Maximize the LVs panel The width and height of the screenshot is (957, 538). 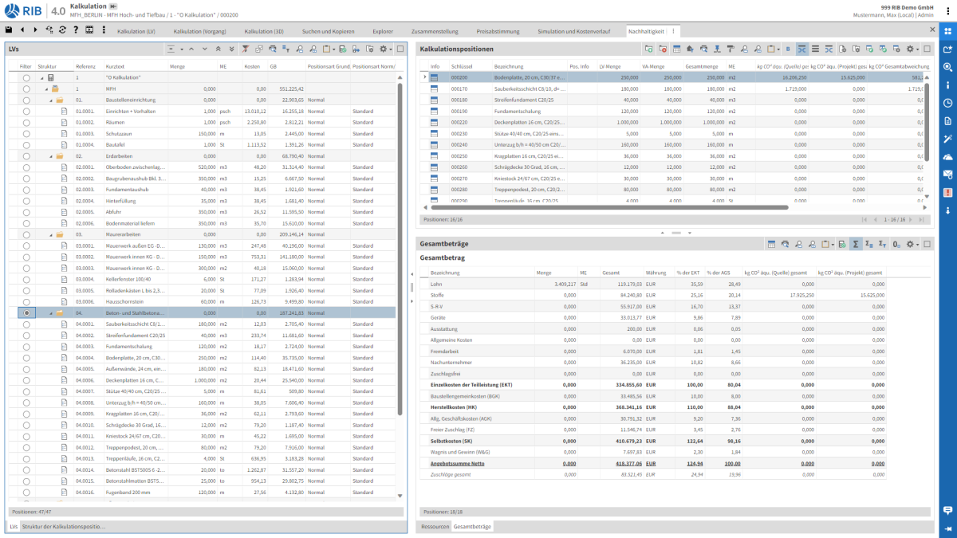click(400, 49)
